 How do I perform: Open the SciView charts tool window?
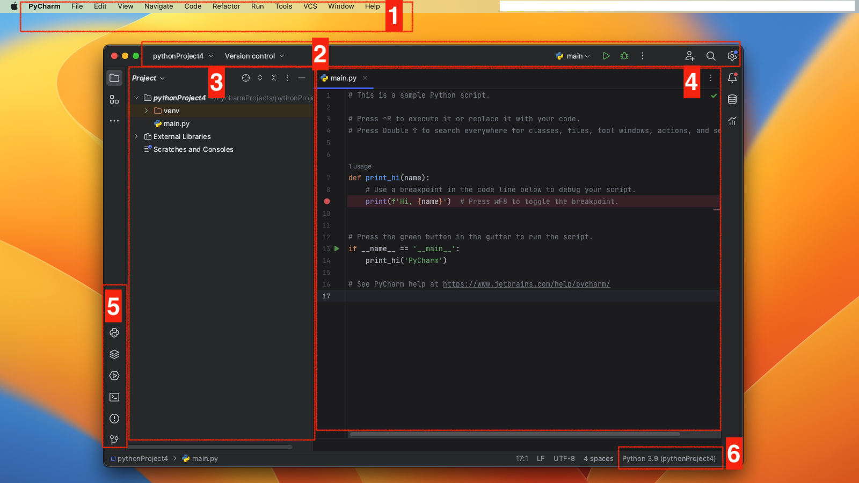tap(732, 121)
